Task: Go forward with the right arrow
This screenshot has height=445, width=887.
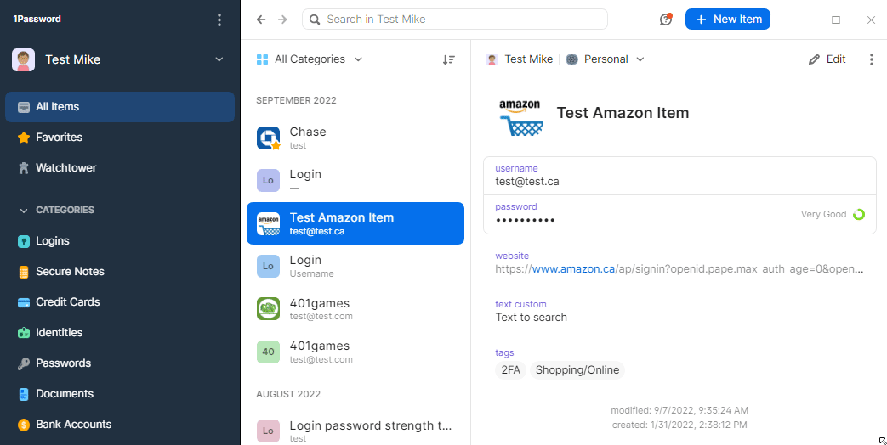Action: pos(282,20)
